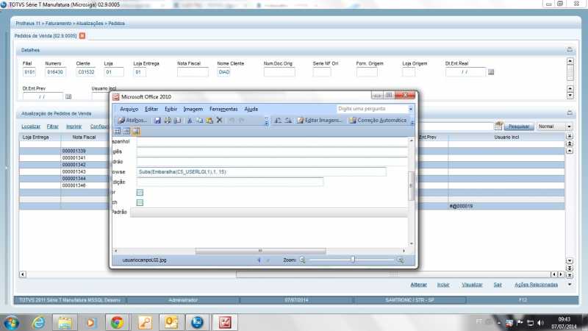Rotate image left icon
The height and width of the screenshot is (331, 588).
pyautogui.click(x=278, y=121)
